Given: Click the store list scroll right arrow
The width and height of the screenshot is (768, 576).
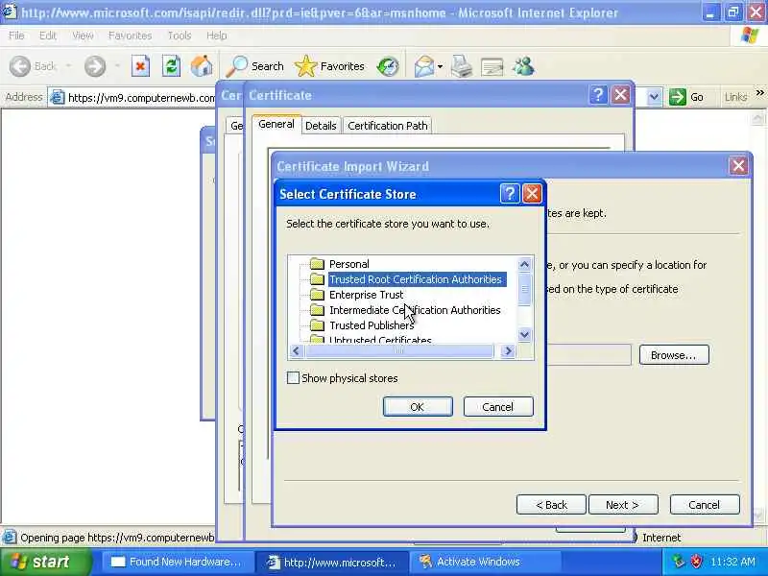Looking at the screenshot, I should [x=508, y=350].
